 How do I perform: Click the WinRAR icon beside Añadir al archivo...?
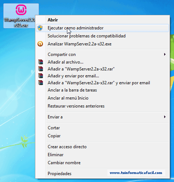(40, 62)
